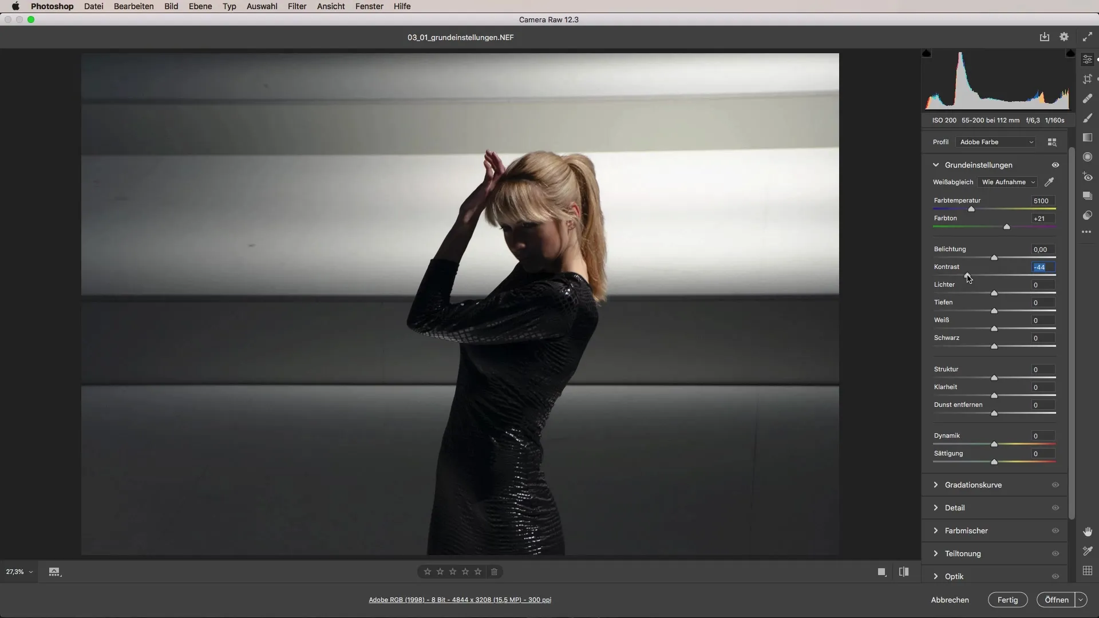Expand the Optik panel
The width and height of the screenshot is (1099, 618).
pyautogui.click(x=936, y=576)
